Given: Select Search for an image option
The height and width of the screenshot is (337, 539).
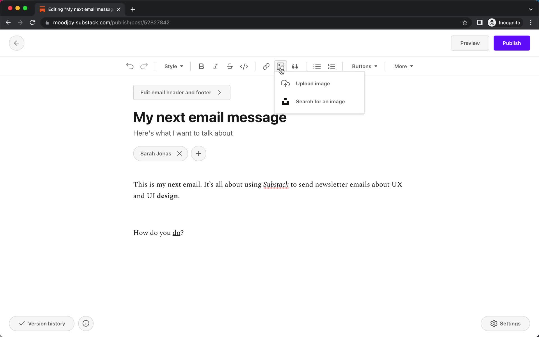Looking at the screenshot, I should click(x=321, y=101).
